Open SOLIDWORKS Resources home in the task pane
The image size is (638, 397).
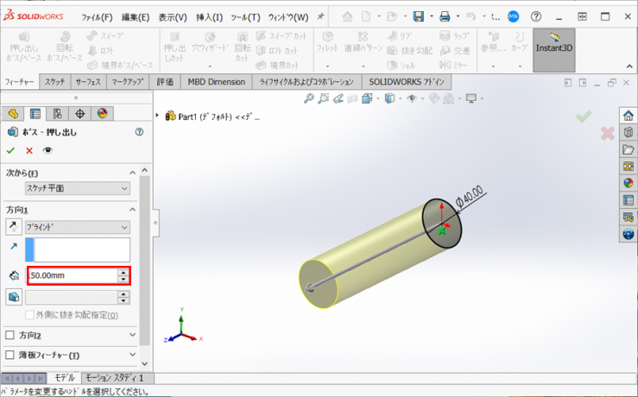[628, 116]
